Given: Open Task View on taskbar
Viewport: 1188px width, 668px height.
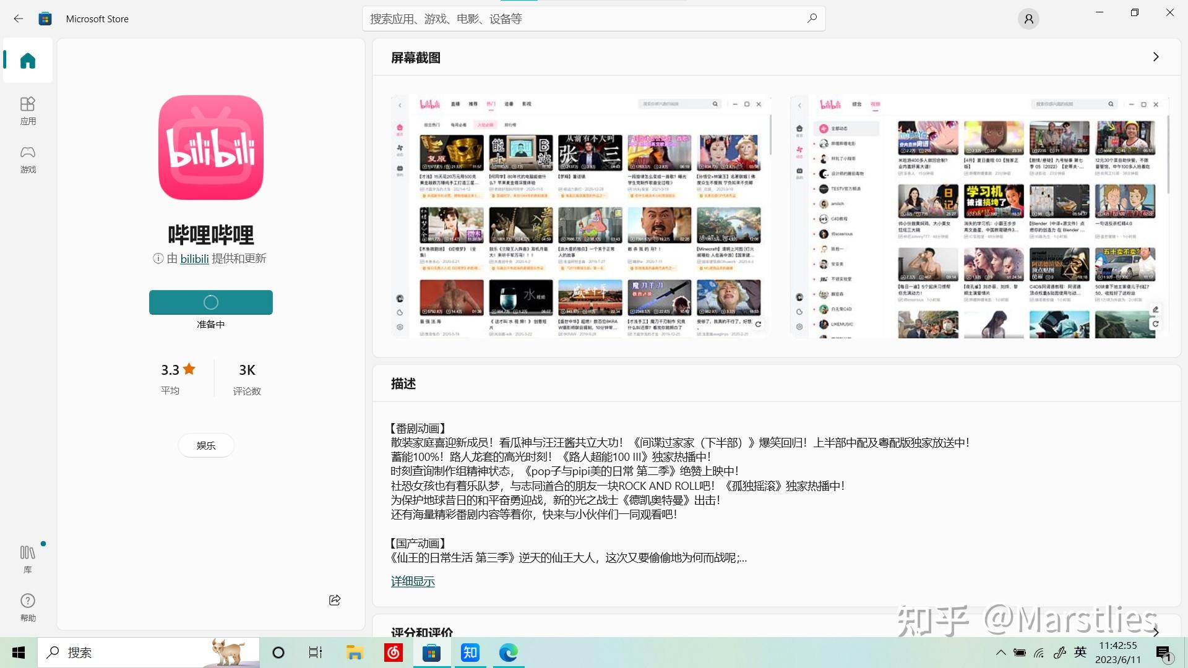Looking at the screenshot, I should click(x=316, y=653).
